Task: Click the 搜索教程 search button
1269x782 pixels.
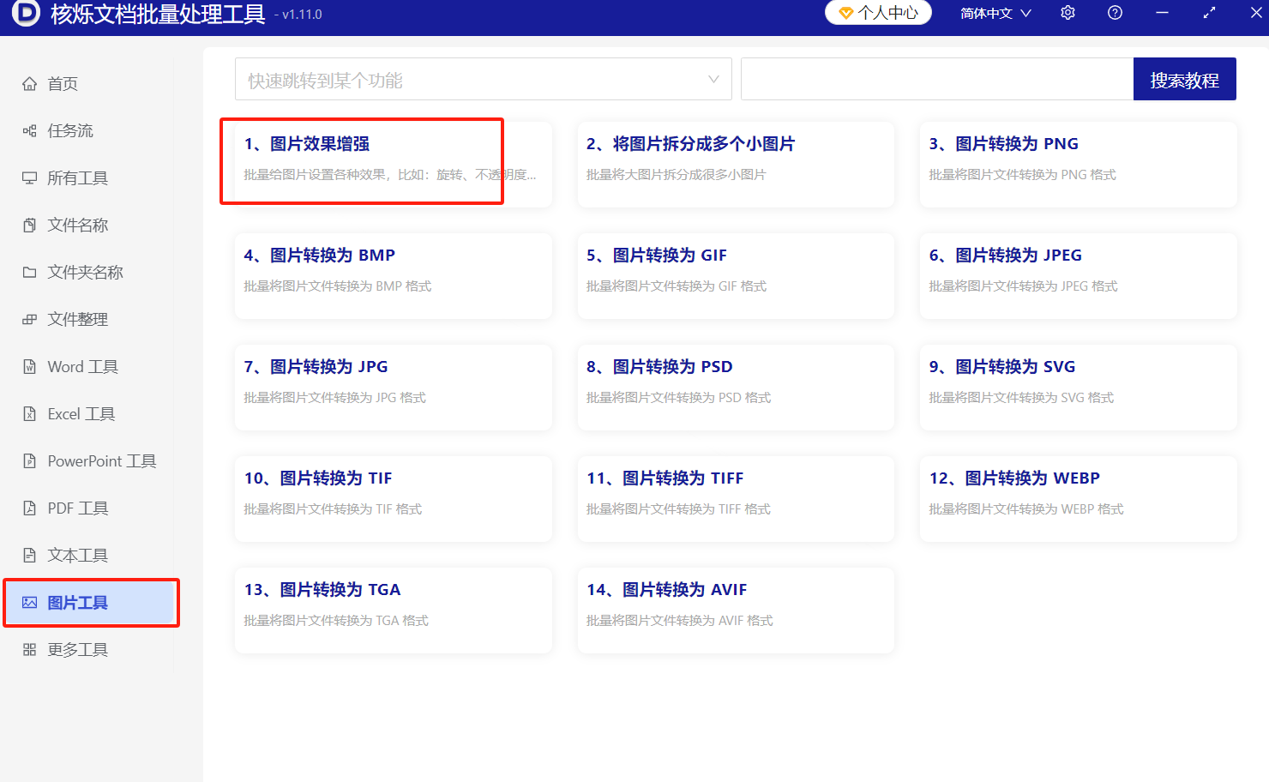Action: pyautogui.click(x=1184, y=78)
